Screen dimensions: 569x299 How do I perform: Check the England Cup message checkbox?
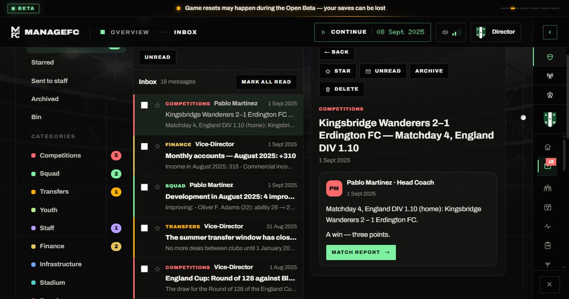point(145,269)
